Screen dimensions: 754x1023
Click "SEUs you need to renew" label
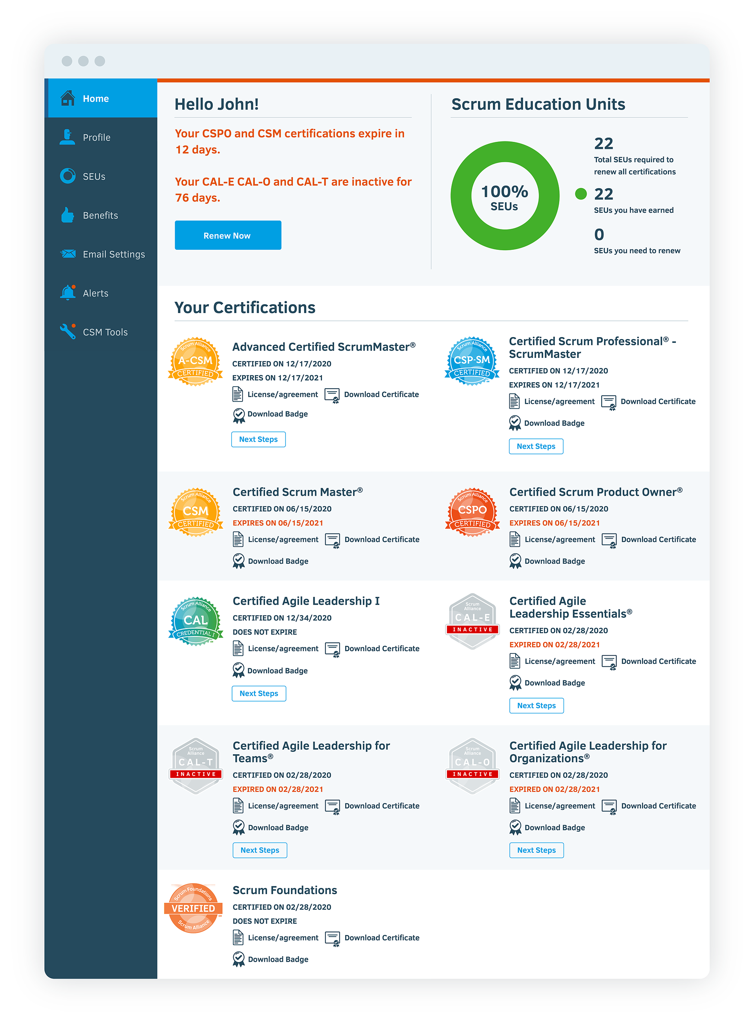pyautogui.click(x=637, y=251)
